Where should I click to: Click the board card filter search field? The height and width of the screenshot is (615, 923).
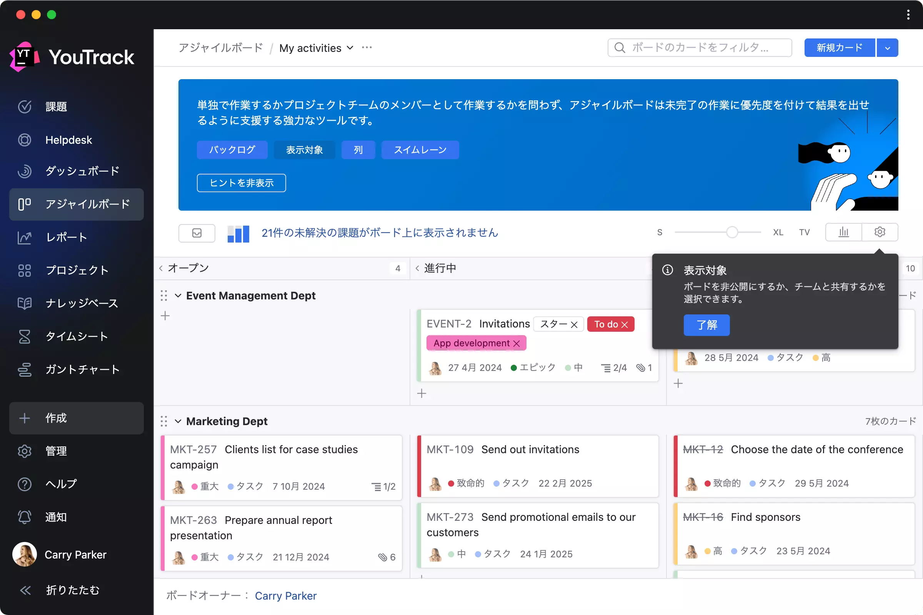pyautogui.click(x=699, y=47)
